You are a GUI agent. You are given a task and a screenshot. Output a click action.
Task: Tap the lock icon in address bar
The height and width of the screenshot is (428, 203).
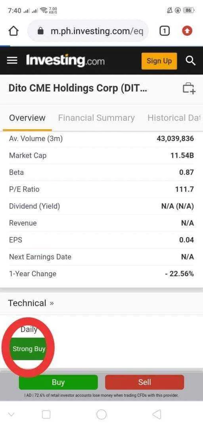(40, 31)
